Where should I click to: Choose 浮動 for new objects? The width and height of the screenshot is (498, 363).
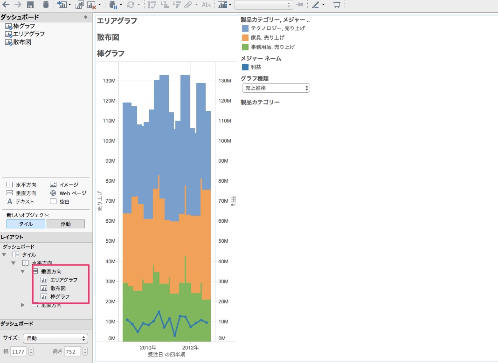[x=66, y=224]
